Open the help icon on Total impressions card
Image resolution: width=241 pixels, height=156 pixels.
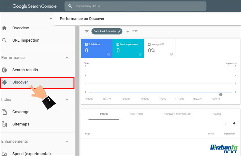[x=140, y=54]
